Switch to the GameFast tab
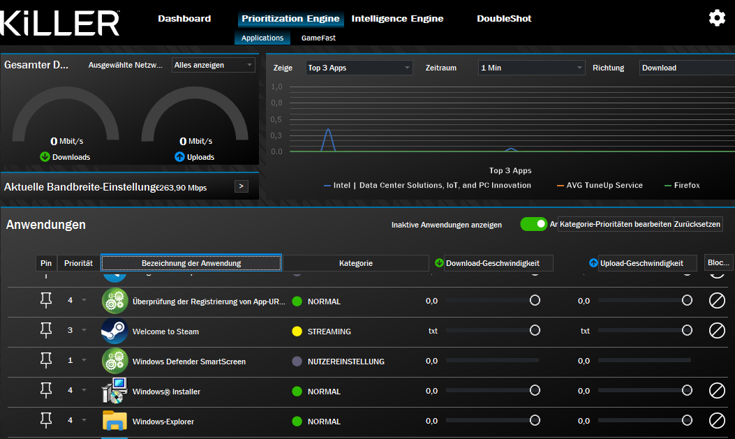 click(318, 38)
